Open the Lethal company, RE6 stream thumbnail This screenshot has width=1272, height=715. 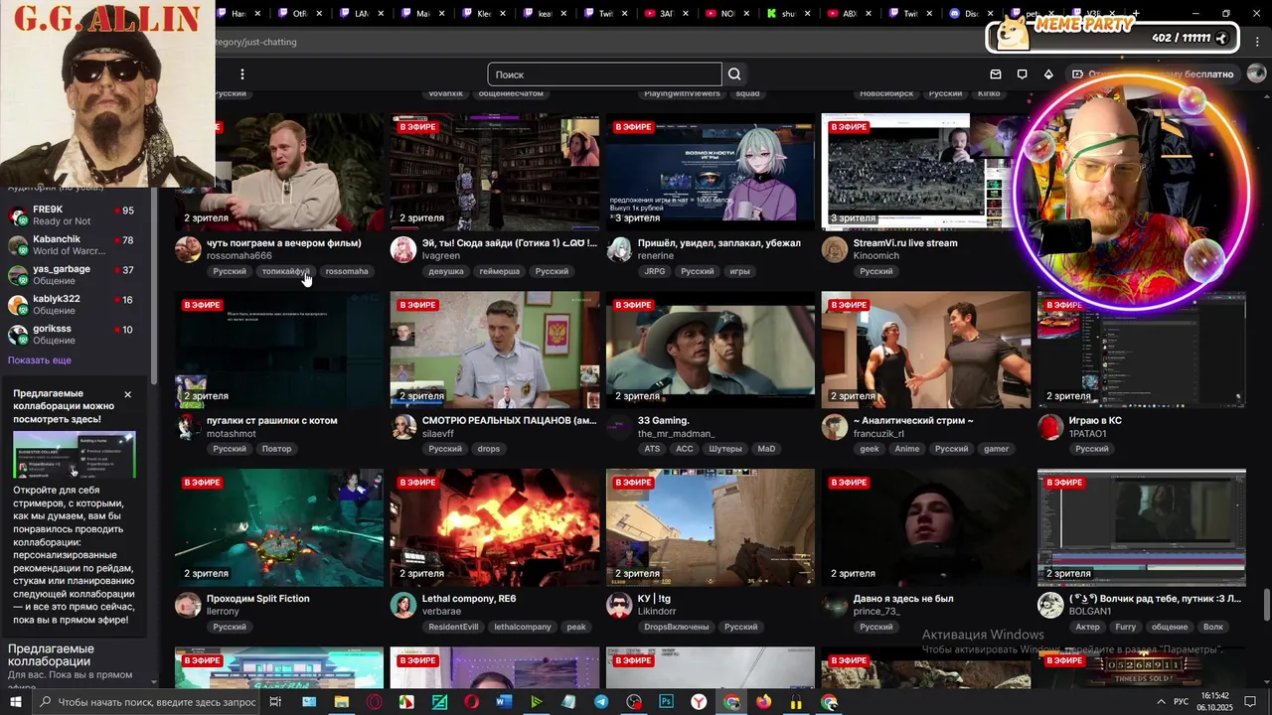(x=495, y=527)
